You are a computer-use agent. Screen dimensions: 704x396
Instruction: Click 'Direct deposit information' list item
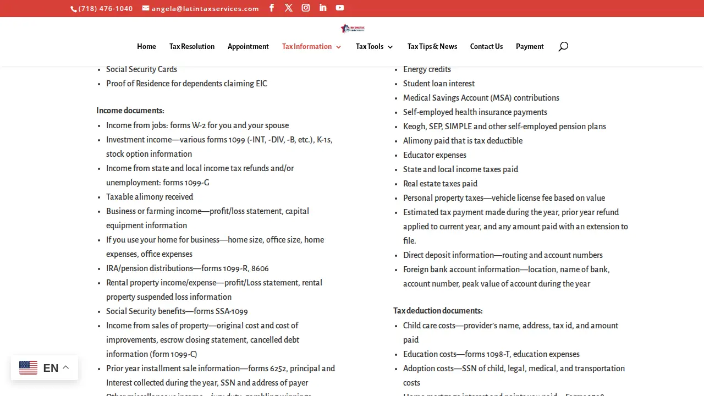coord(503,255)
